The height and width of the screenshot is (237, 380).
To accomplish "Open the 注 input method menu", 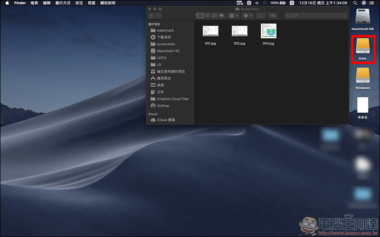I will click(292, 3).
